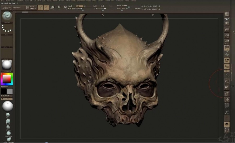The image size is (235, 143).
Task: Click the Scroll document icon
Action: [x=227, y=23]
